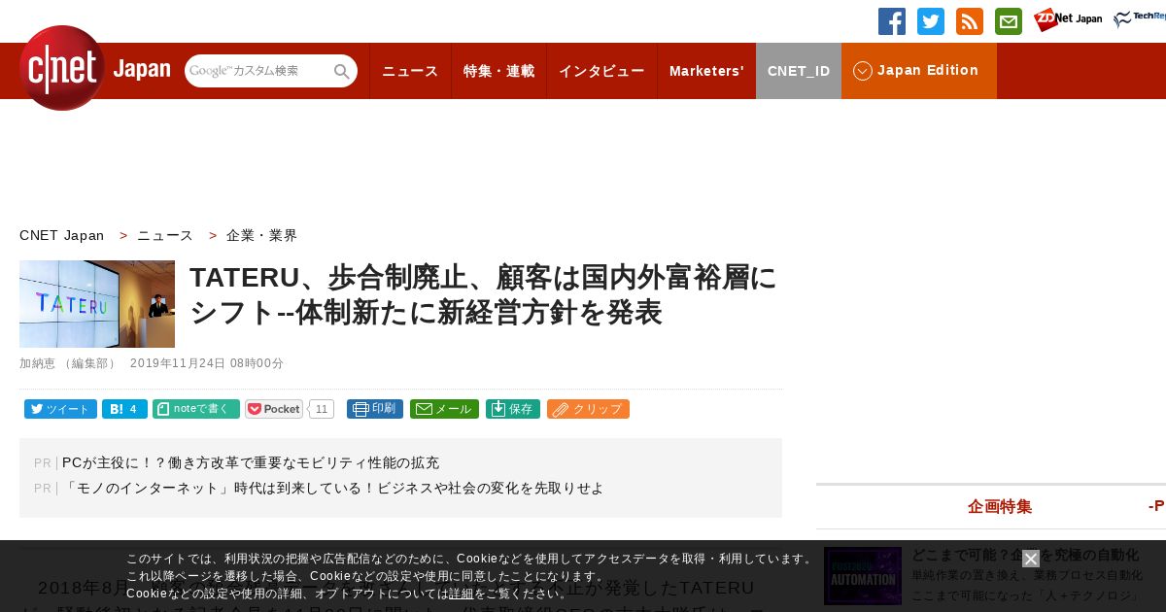Send the article via メール button

[x=444, y=409]
